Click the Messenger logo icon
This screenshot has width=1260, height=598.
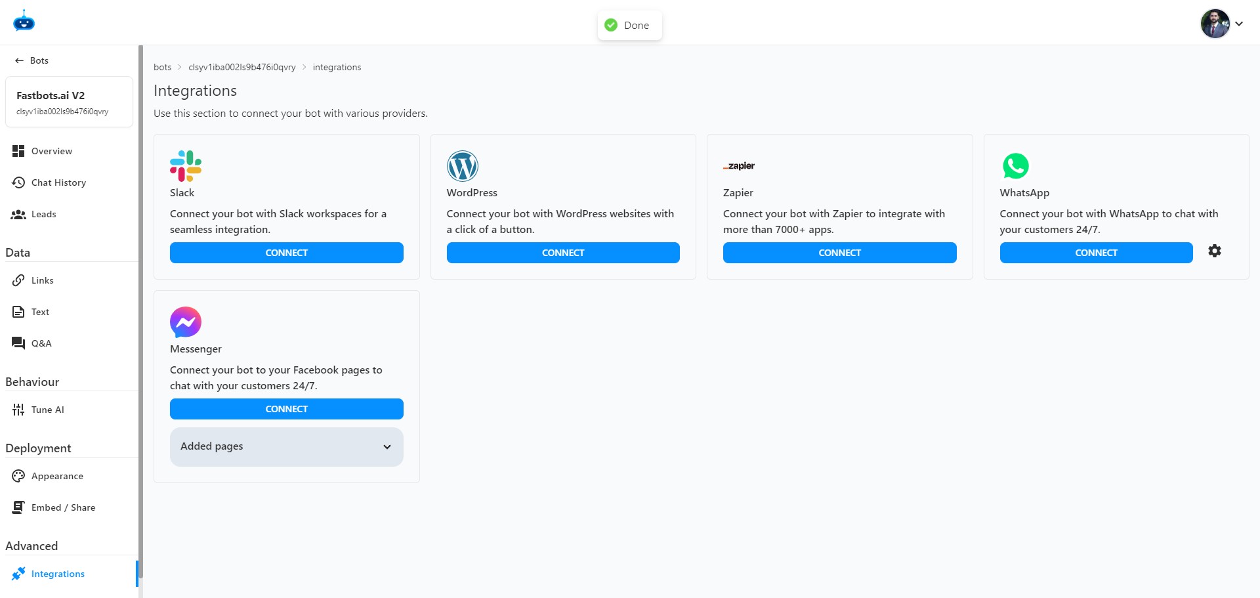coord(186,322)
